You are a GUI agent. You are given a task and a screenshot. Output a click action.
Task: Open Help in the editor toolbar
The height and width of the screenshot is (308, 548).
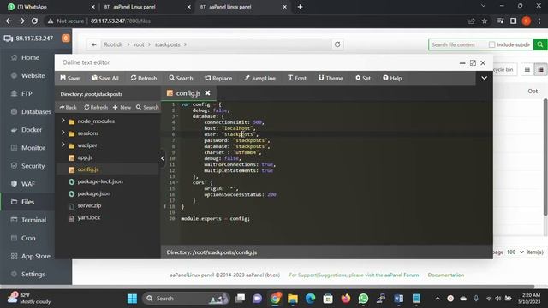pos(392,78)
